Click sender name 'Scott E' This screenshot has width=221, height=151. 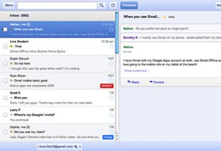click(x=15, y=93)
